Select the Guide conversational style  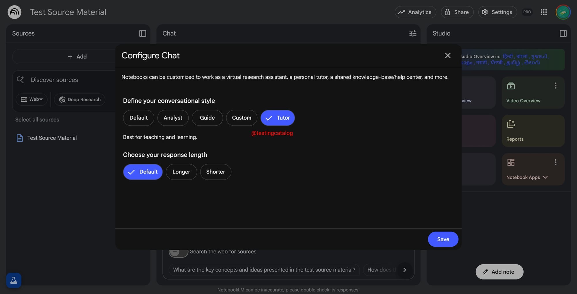207,118
